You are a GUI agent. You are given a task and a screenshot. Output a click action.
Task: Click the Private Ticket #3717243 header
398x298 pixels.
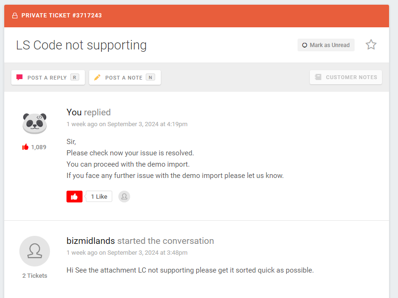point(61,16)
